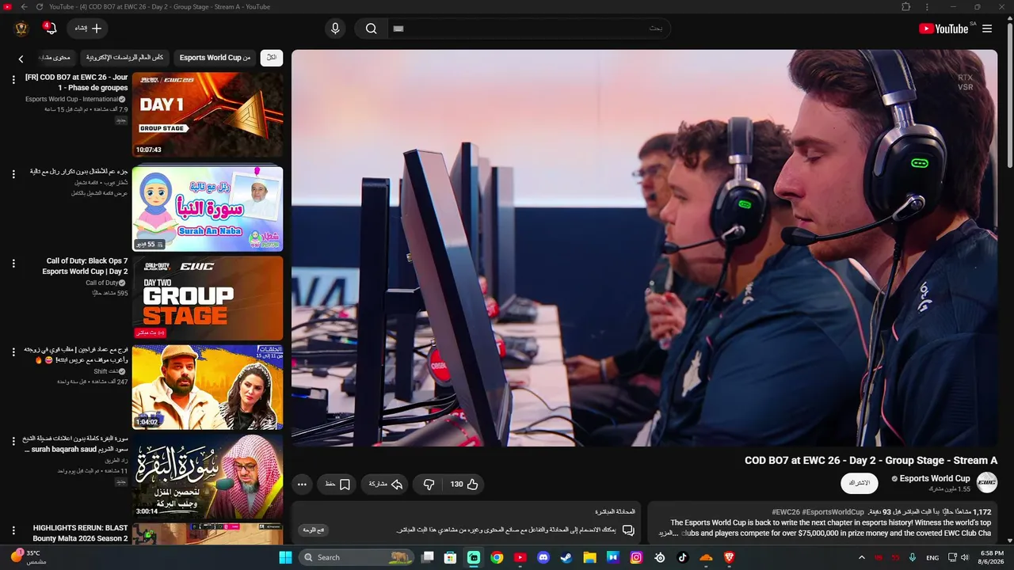Open TikTok from the taskbar
1014x570 pixels.
(683, 557)
